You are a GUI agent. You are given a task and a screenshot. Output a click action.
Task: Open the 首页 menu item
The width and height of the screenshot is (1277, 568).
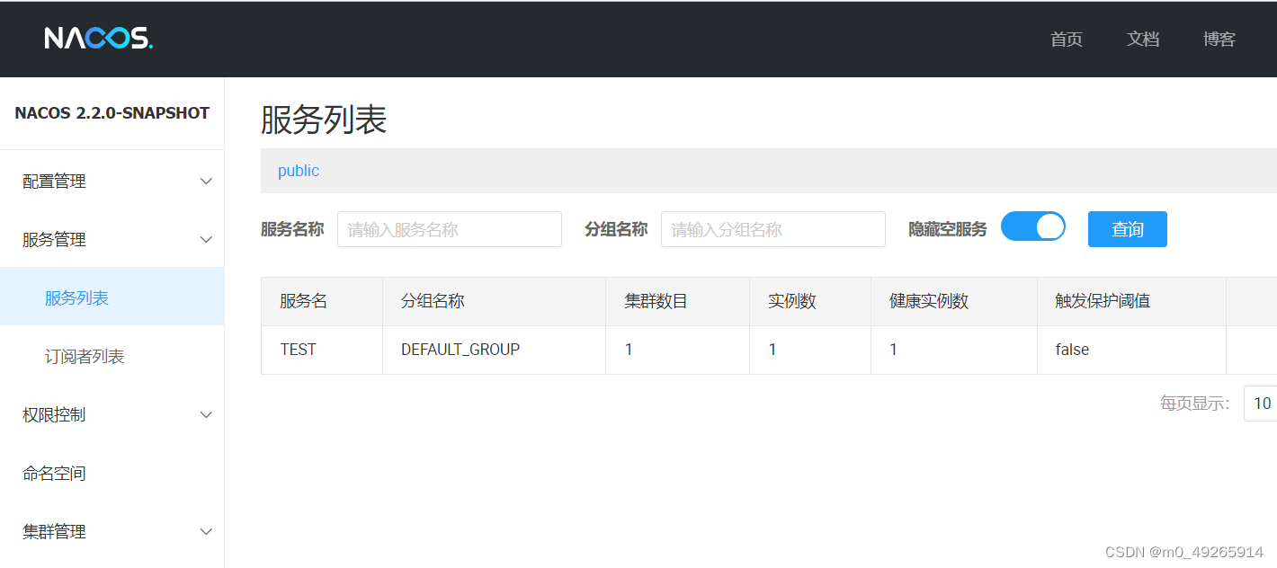(1066, 39)
